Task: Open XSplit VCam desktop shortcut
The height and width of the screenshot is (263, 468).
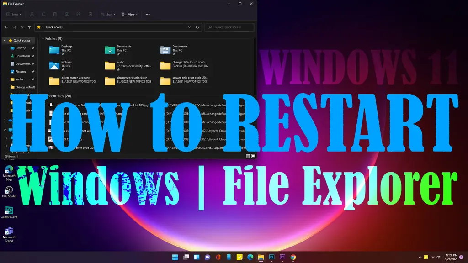Action: point(9,212)
